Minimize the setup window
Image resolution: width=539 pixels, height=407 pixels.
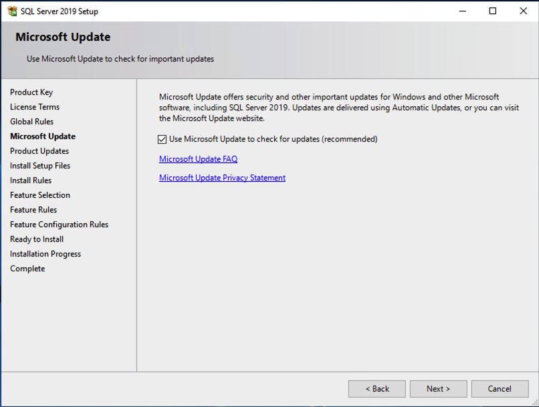[462, 11]
